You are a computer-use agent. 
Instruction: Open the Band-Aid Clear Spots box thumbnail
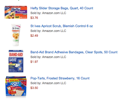(16, 61)
